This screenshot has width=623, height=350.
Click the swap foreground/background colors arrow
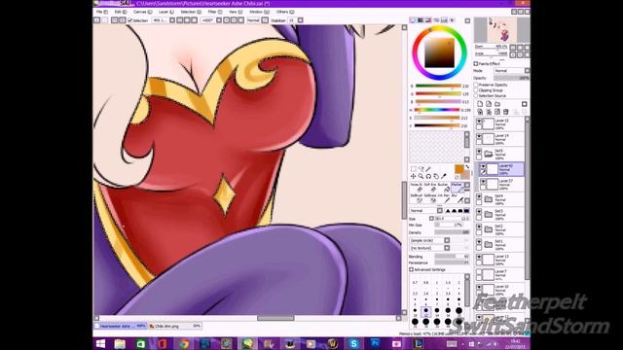pos(467,167)
